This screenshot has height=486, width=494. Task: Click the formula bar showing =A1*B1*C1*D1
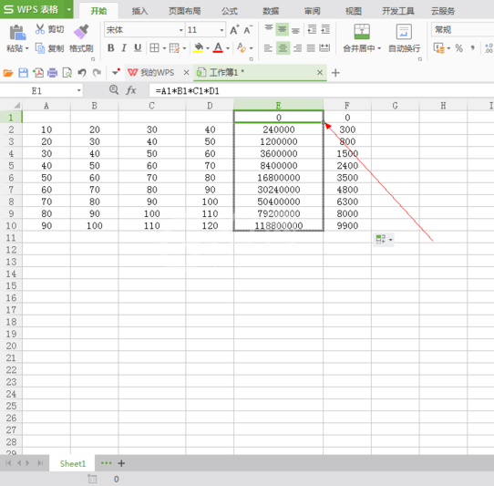(322, 91)
